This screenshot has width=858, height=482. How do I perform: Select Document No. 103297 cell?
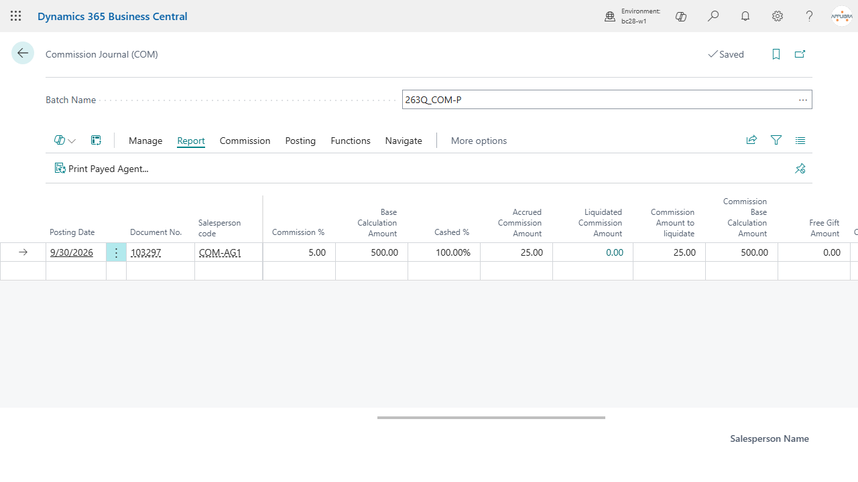point(160,252)
